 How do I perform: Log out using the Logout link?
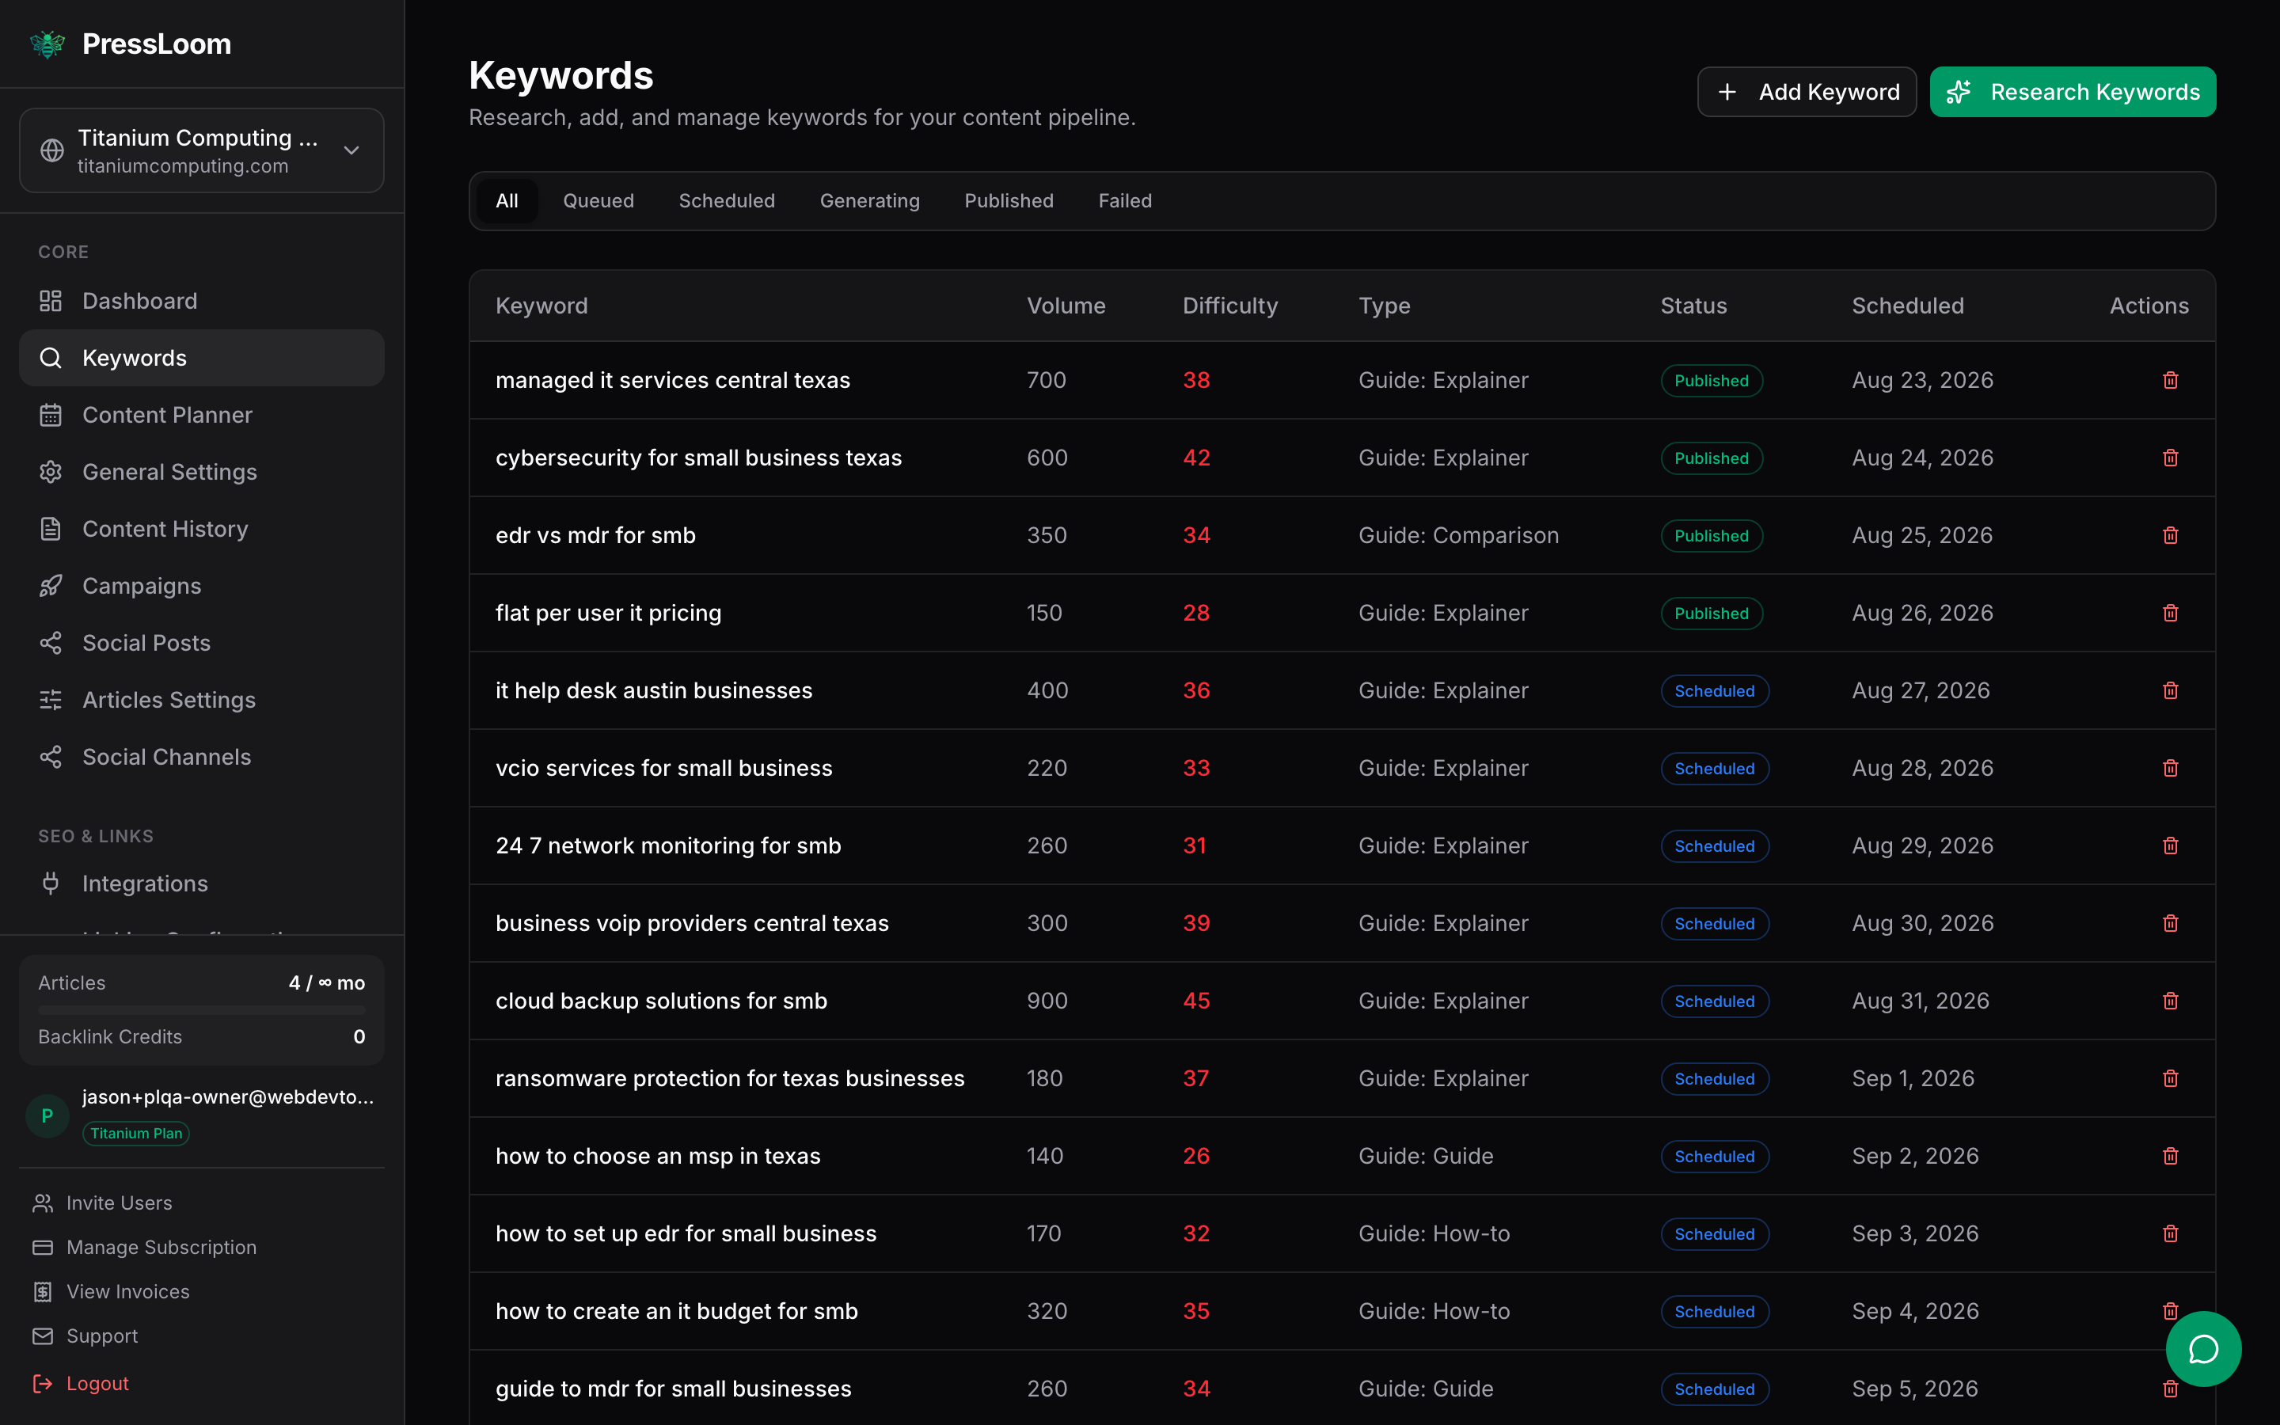coord(80,1382)
